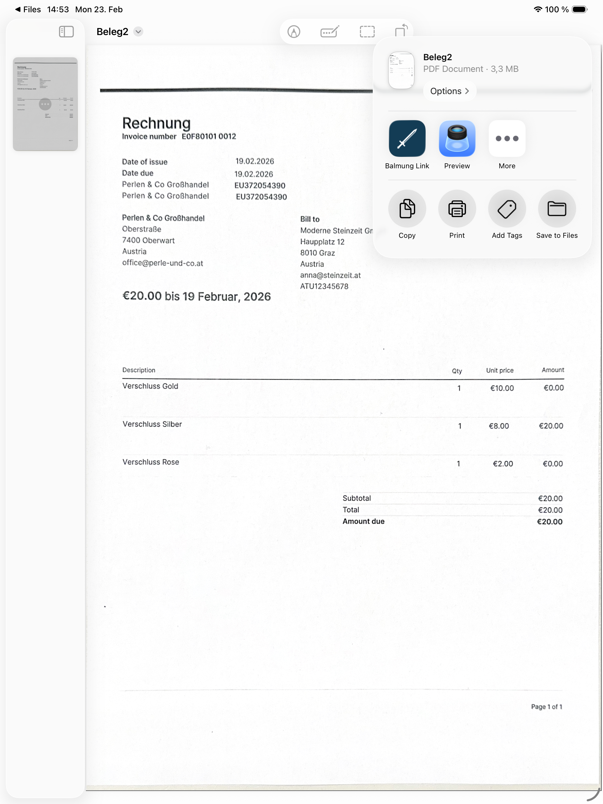Click 8010 Graz address line
This screenshot has height=804, width=603.
coord(317,253)
